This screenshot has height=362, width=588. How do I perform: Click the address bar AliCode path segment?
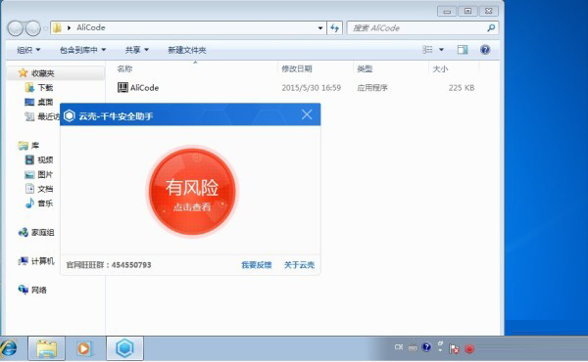[x=91, y=27]
